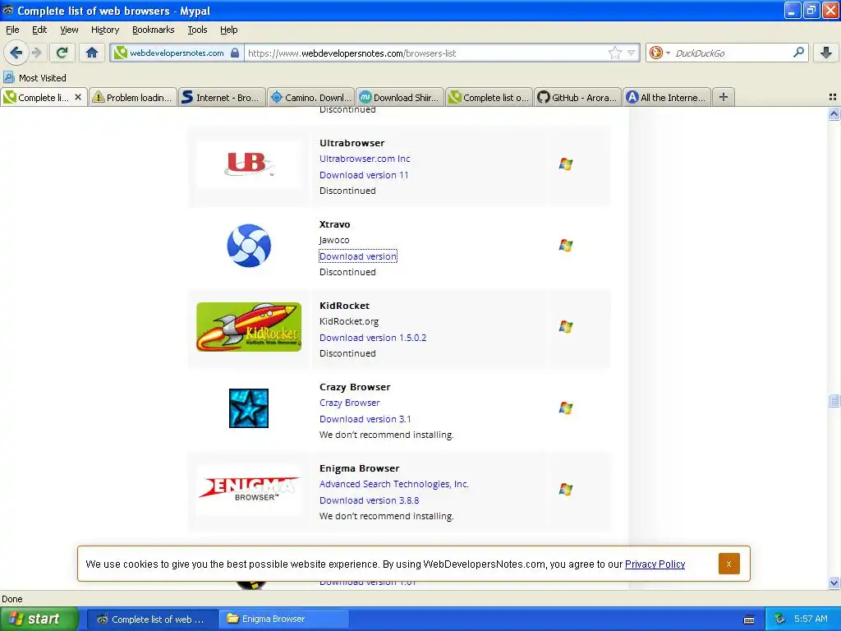The image size is (841, 631).
Task: Click Xtravo's Download version link
Action: [358, 256]
